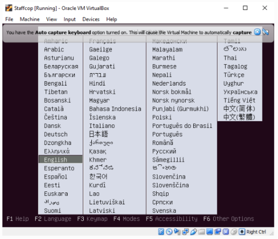Image resolution: width=278 pixels, height=239 pixels.
Task: Click the shared folders status icon
Action: point(202,232)
